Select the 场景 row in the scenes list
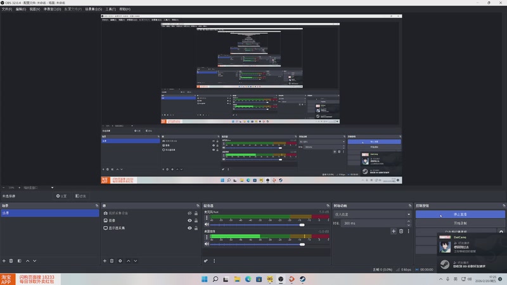The height and width of the screenshot is (285, 507). [50, 213]
